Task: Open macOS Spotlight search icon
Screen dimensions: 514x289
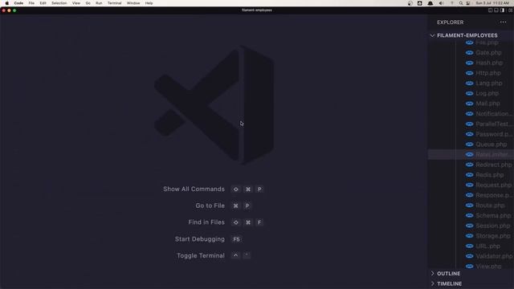Action: [461, 3]
